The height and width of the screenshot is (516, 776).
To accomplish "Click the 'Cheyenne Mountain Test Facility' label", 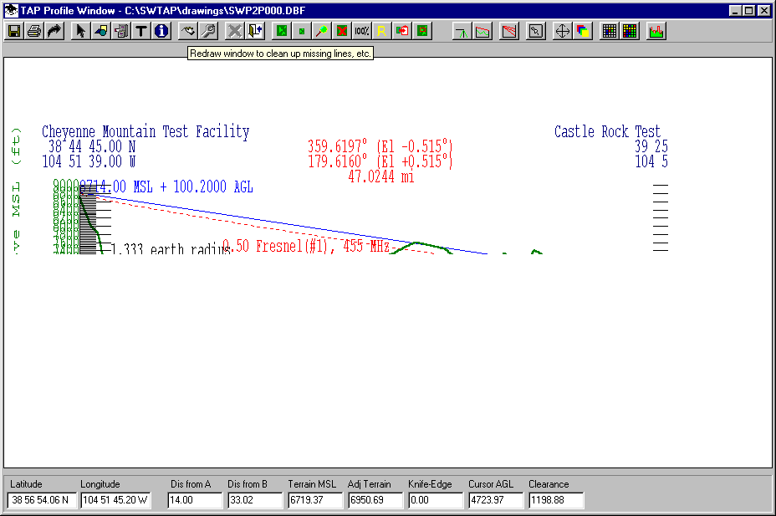I will 145,132.
